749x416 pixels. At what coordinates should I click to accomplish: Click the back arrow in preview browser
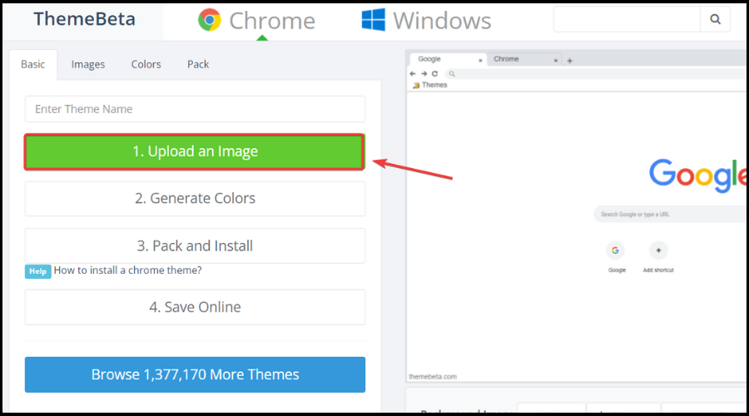[413, 73]
